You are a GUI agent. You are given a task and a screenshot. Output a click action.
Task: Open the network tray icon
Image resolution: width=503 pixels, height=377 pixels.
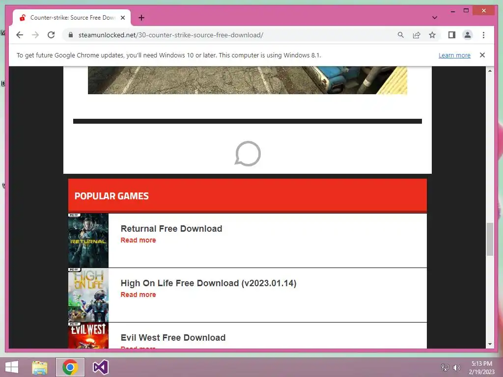445,367
